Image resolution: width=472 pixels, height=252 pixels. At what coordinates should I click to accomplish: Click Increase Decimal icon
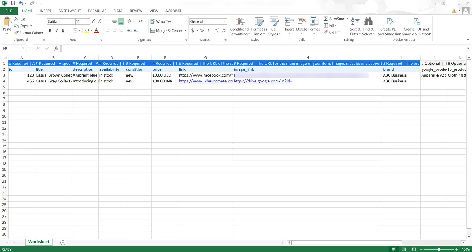pos(217,30)
